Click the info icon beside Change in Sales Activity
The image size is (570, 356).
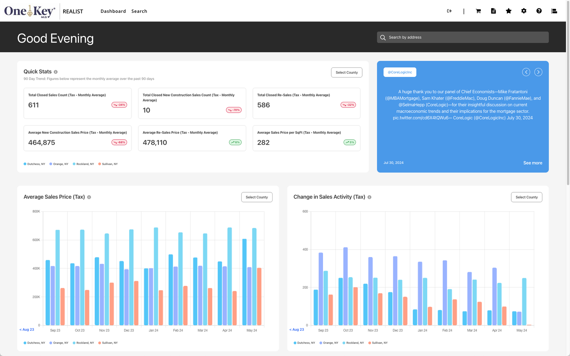click(x=370, y=197)
